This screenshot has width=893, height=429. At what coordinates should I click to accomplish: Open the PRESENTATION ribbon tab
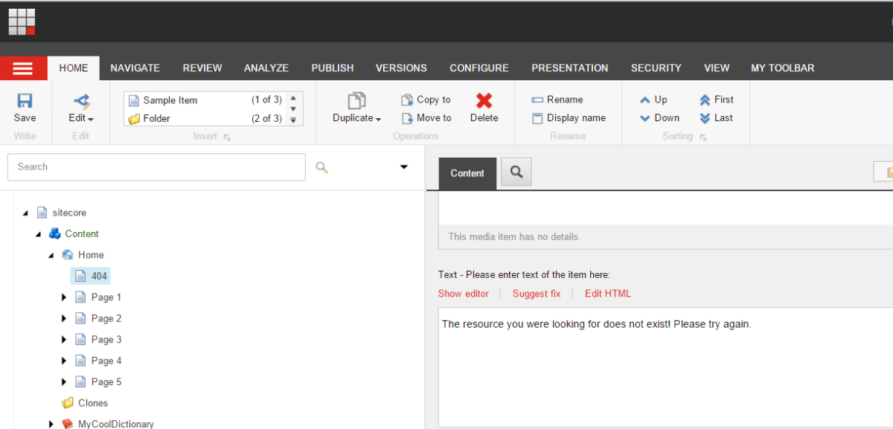569,68
